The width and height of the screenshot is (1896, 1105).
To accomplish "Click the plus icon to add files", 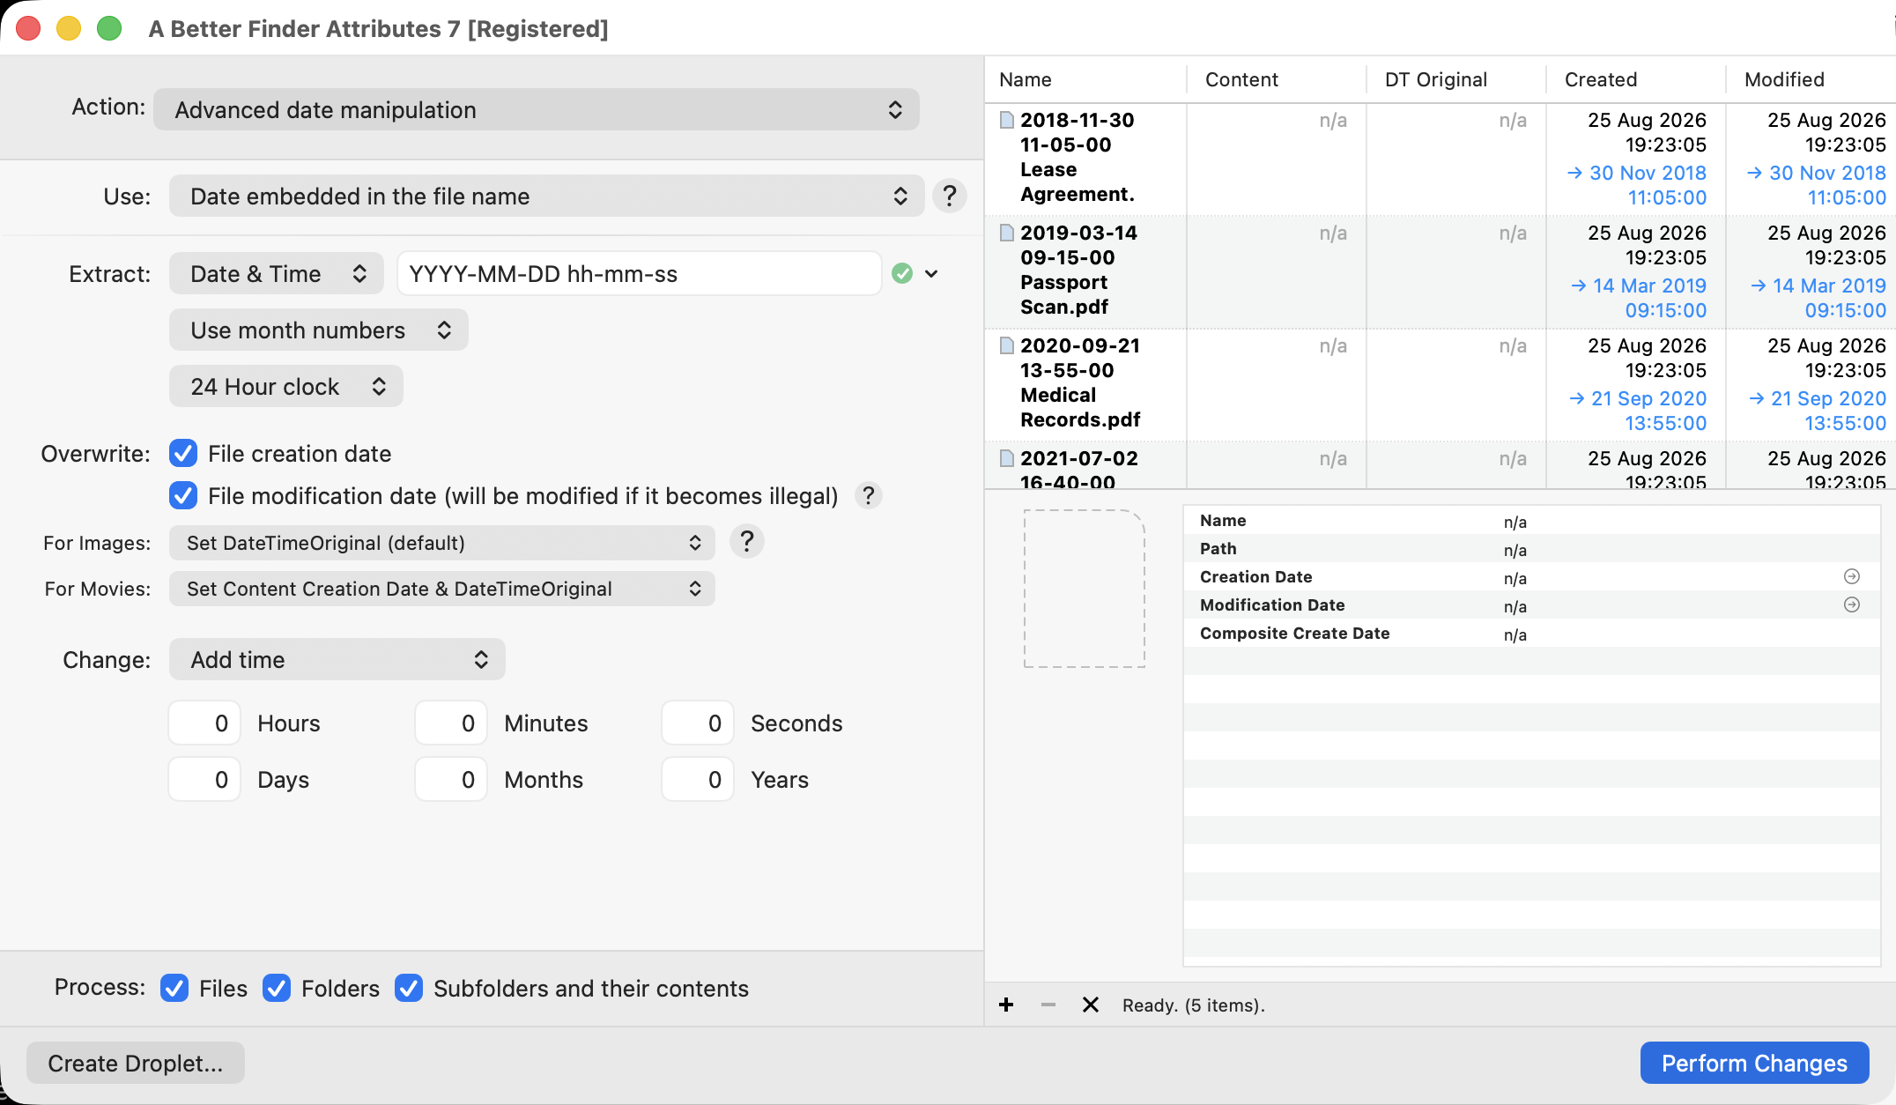I will coord(1006,1005).
